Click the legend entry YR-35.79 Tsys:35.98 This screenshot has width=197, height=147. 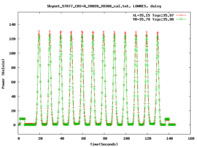click(153, 19)
